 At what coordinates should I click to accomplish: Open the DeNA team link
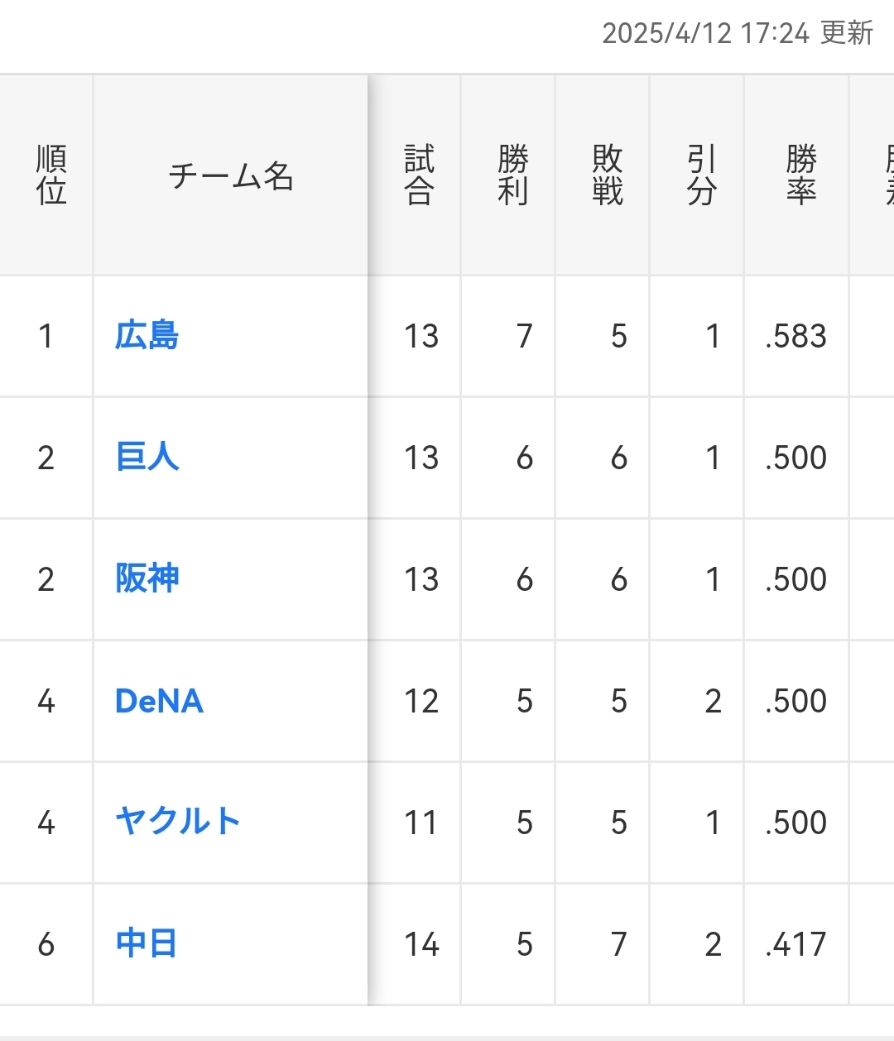click(x=159, y=701)
